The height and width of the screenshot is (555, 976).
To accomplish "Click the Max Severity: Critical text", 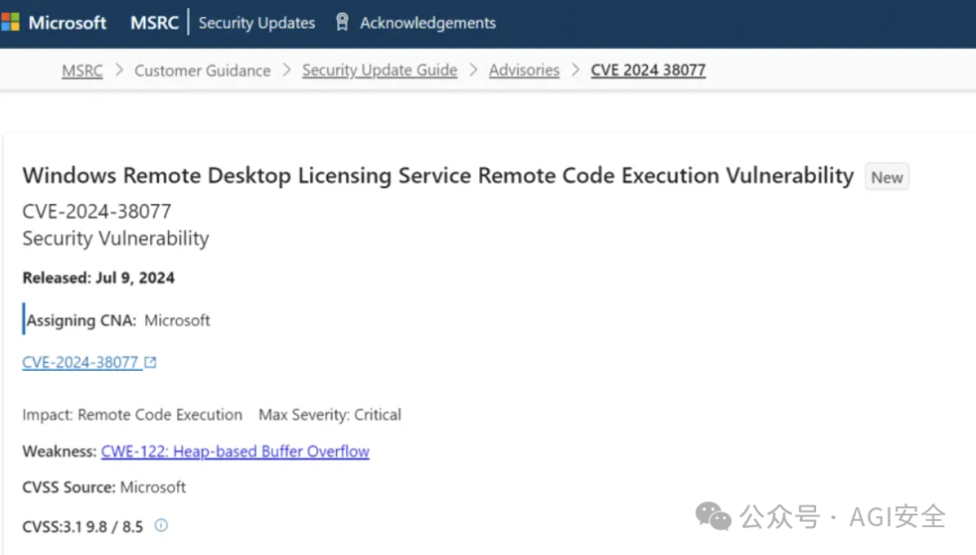I will [x=330, y=414].
